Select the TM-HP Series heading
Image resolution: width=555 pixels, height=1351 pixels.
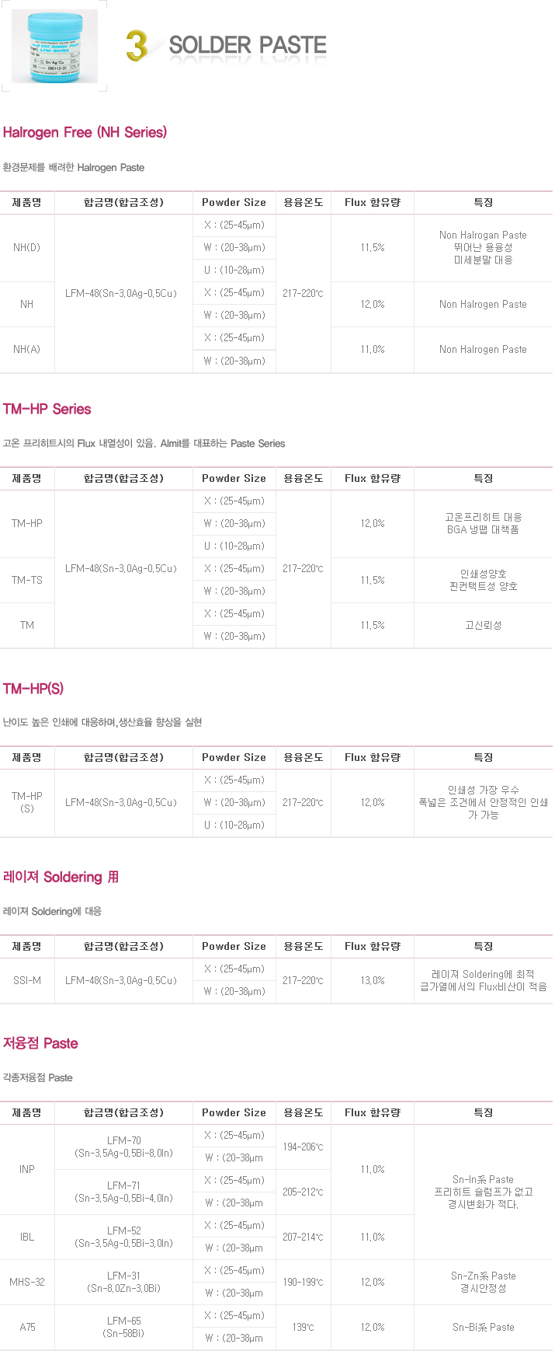pos(47,409)
